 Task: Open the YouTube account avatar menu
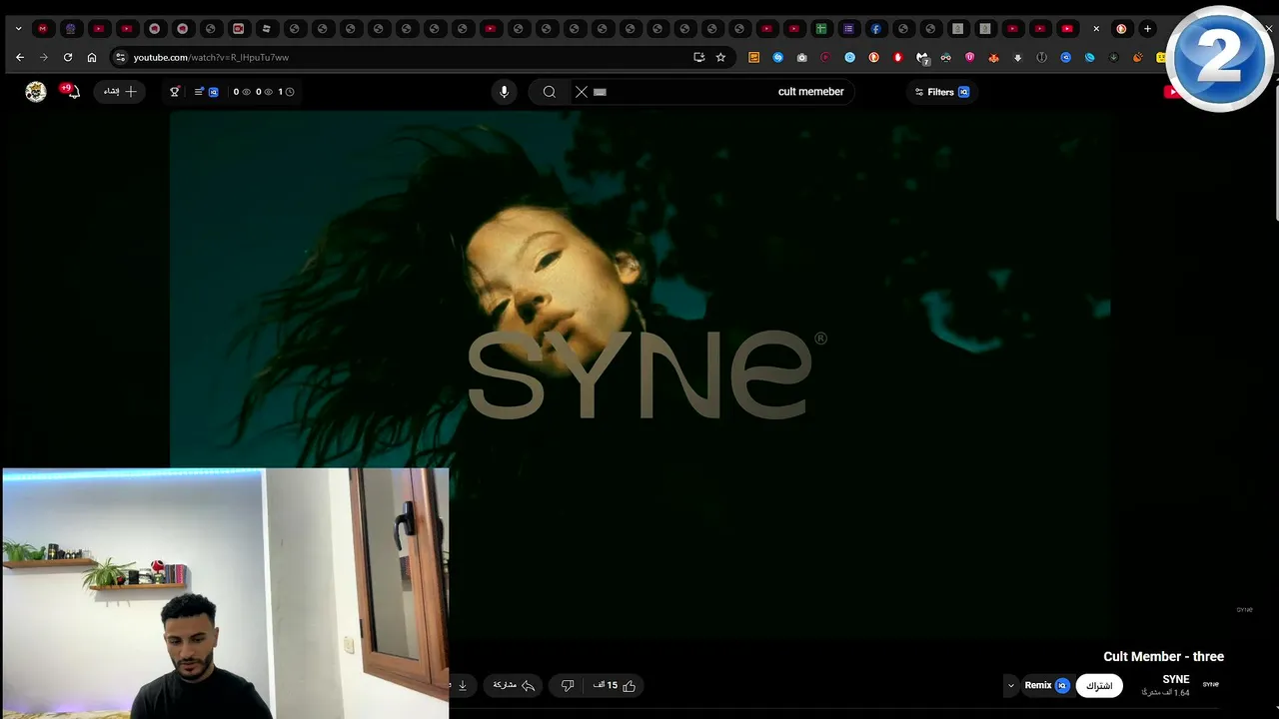point(36,92)
